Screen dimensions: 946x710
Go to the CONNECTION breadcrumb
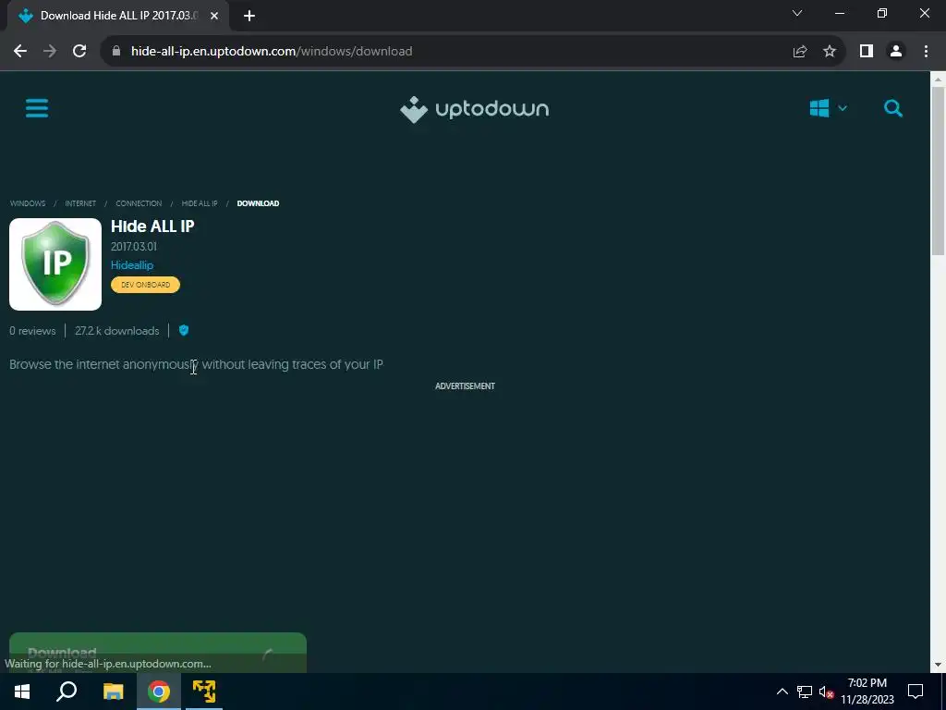(139, 203)
